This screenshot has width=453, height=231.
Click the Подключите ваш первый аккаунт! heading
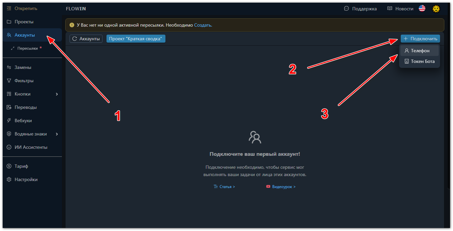click(255, 154)
